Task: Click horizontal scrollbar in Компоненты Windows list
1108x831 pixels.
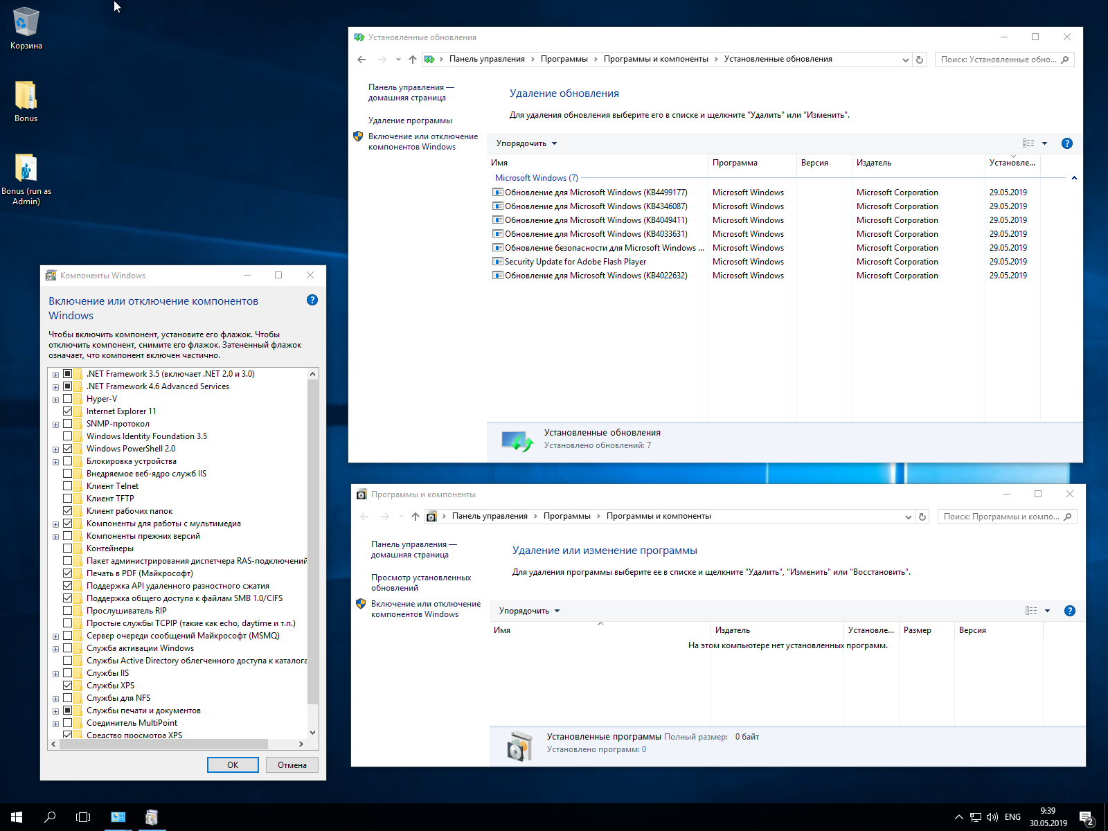Action: 163,744
